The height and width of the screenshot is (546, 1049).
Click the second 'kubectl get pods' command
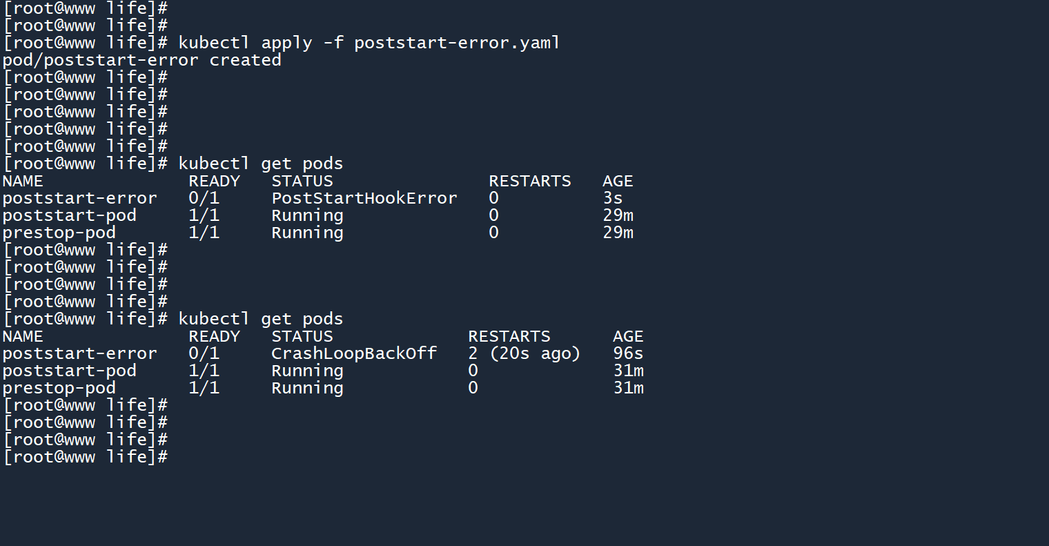(x=260, y=319)
